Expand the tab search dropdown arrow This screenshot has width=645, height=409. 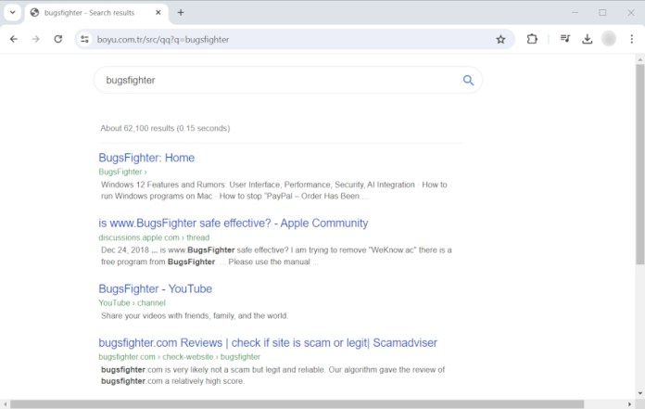click(x=12, y=12)
